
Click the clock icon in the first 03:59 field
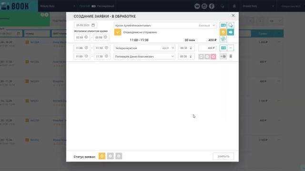[x=86, y=37]
